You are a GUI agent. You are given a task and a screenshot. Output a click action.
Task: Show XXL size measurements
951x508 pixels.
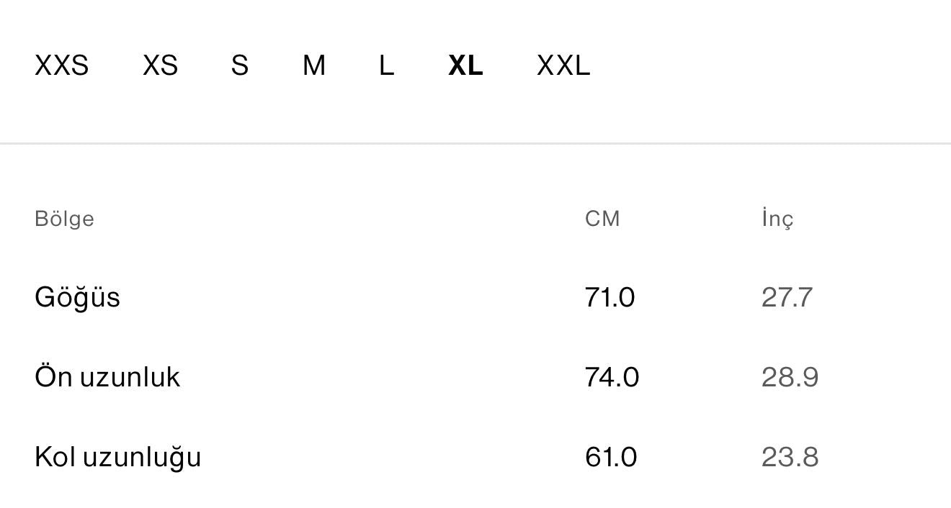pyautogui.click(x=563, y=65)
